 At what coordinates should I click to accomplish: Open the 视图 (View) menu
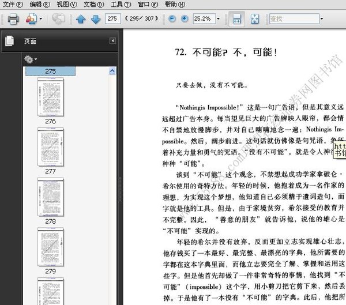[x=66, y=4]
